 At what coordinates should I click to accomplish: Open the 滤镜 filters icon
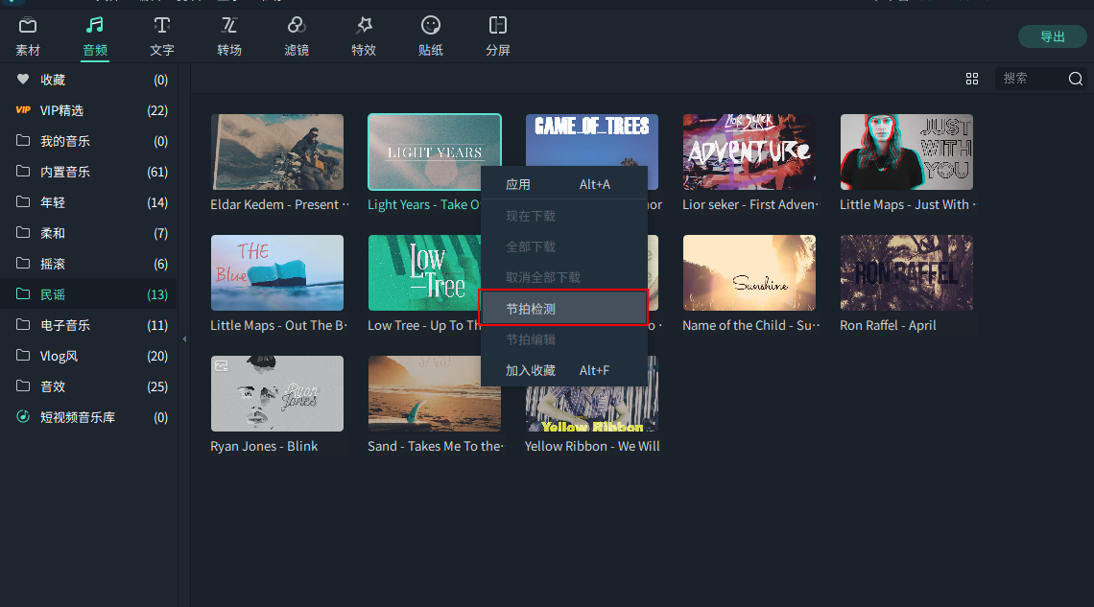(x=297, y=26)
